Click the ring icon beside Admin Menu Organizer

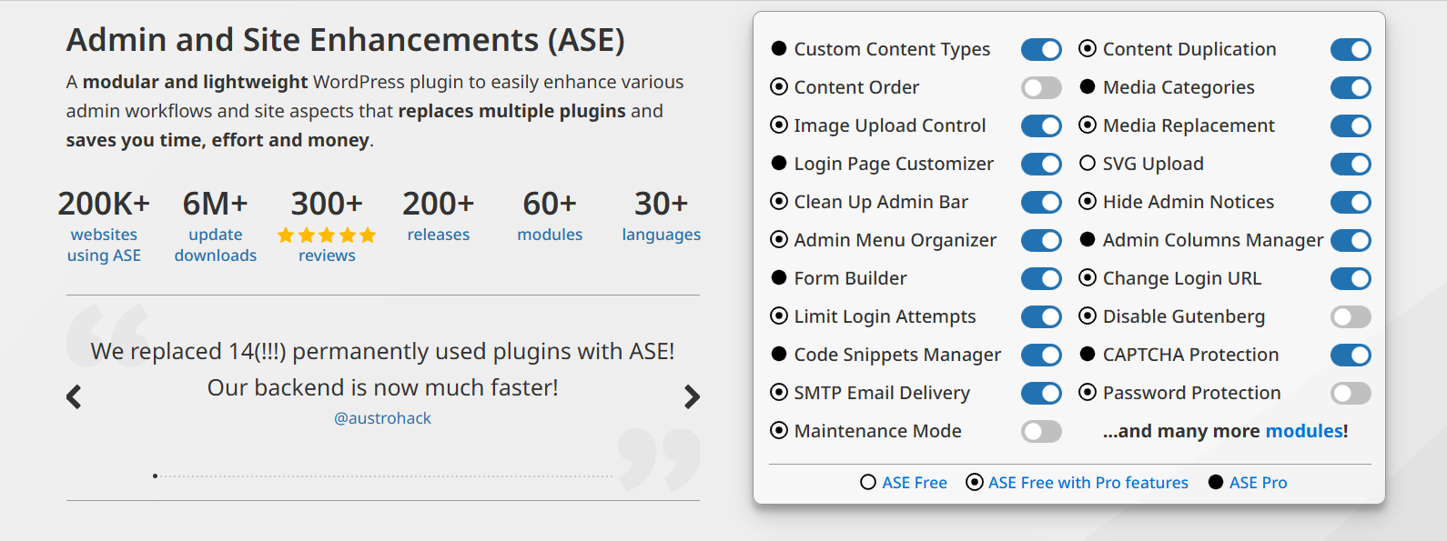779,240
